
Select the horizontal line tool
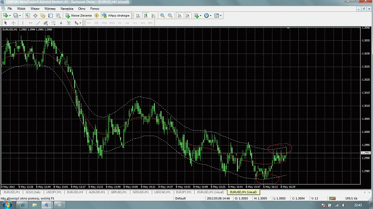click(x=30, y=23)
